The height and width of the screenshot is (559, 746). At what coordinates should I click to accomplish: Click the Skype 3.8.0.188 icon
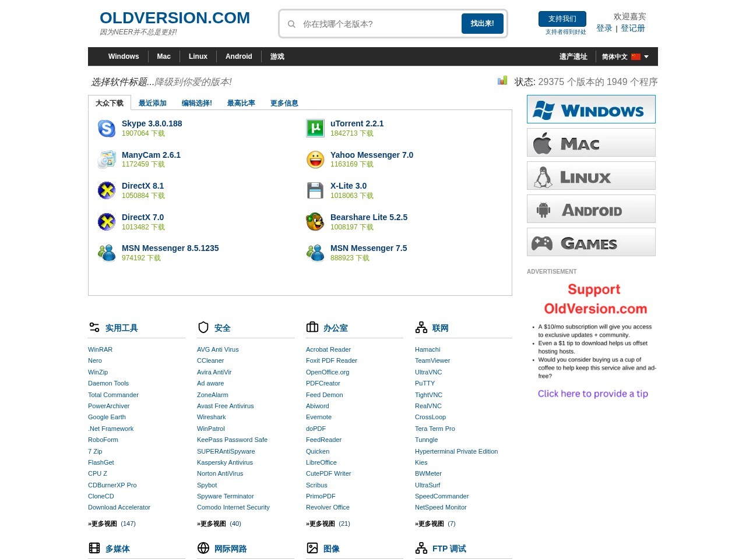[107, 128]
